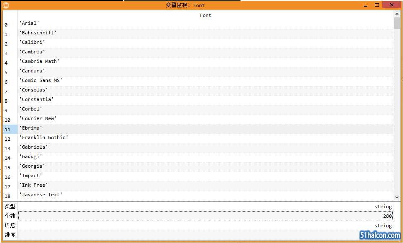Screen dimensions: 403x243
Task: Minimize the variable inspect window
Action: 366,5
